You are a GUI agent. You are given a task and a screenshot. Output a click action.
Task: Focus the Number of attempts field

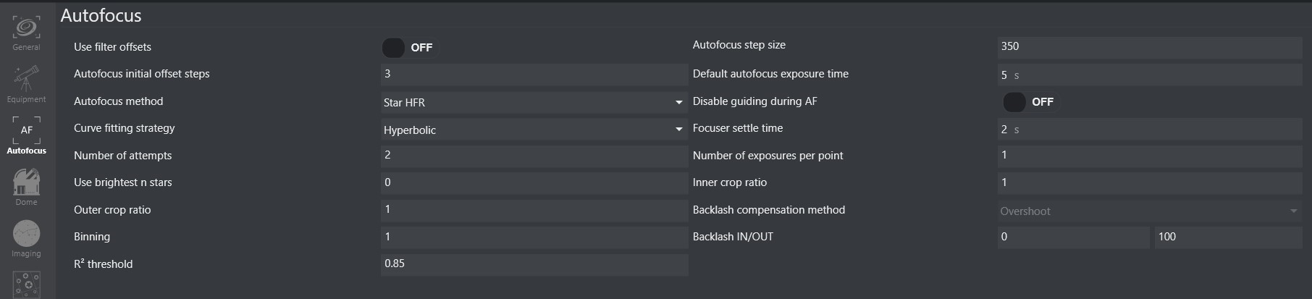(534, 156)
